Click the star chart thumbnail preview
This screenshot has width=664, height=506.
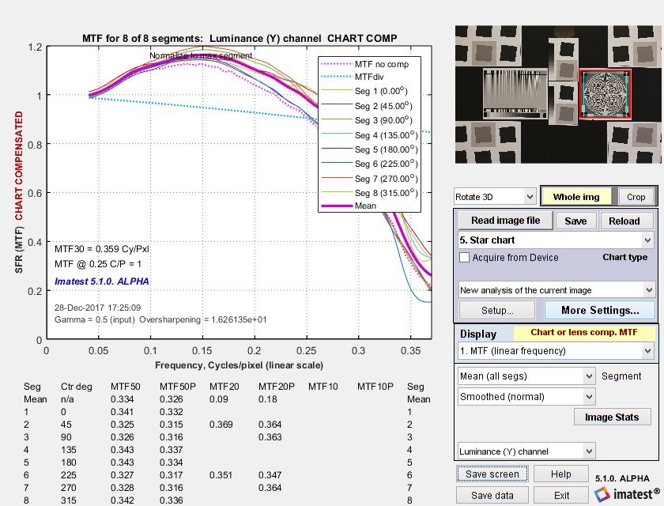tap(605, 94)
